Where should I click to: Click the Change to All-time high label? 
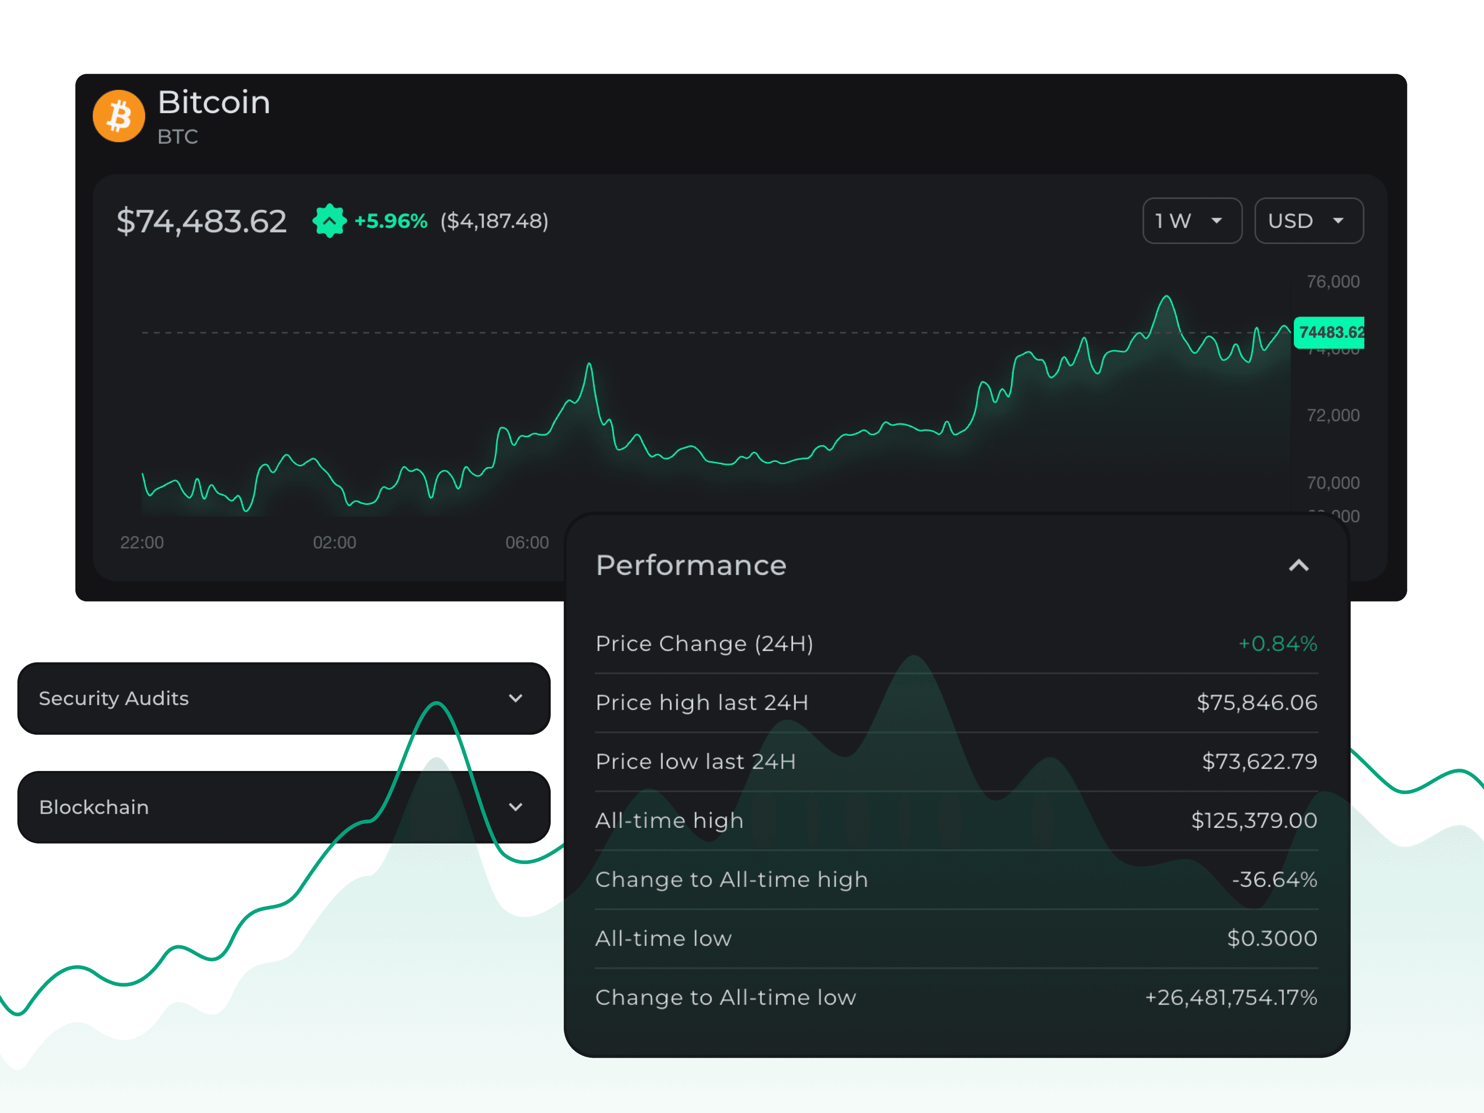(732, 880)
